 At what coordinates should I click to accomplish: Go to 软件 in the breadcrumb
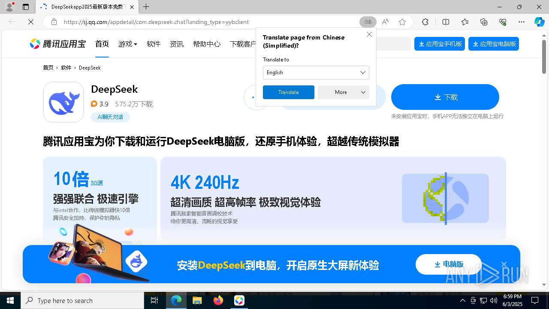click(66, 68)
